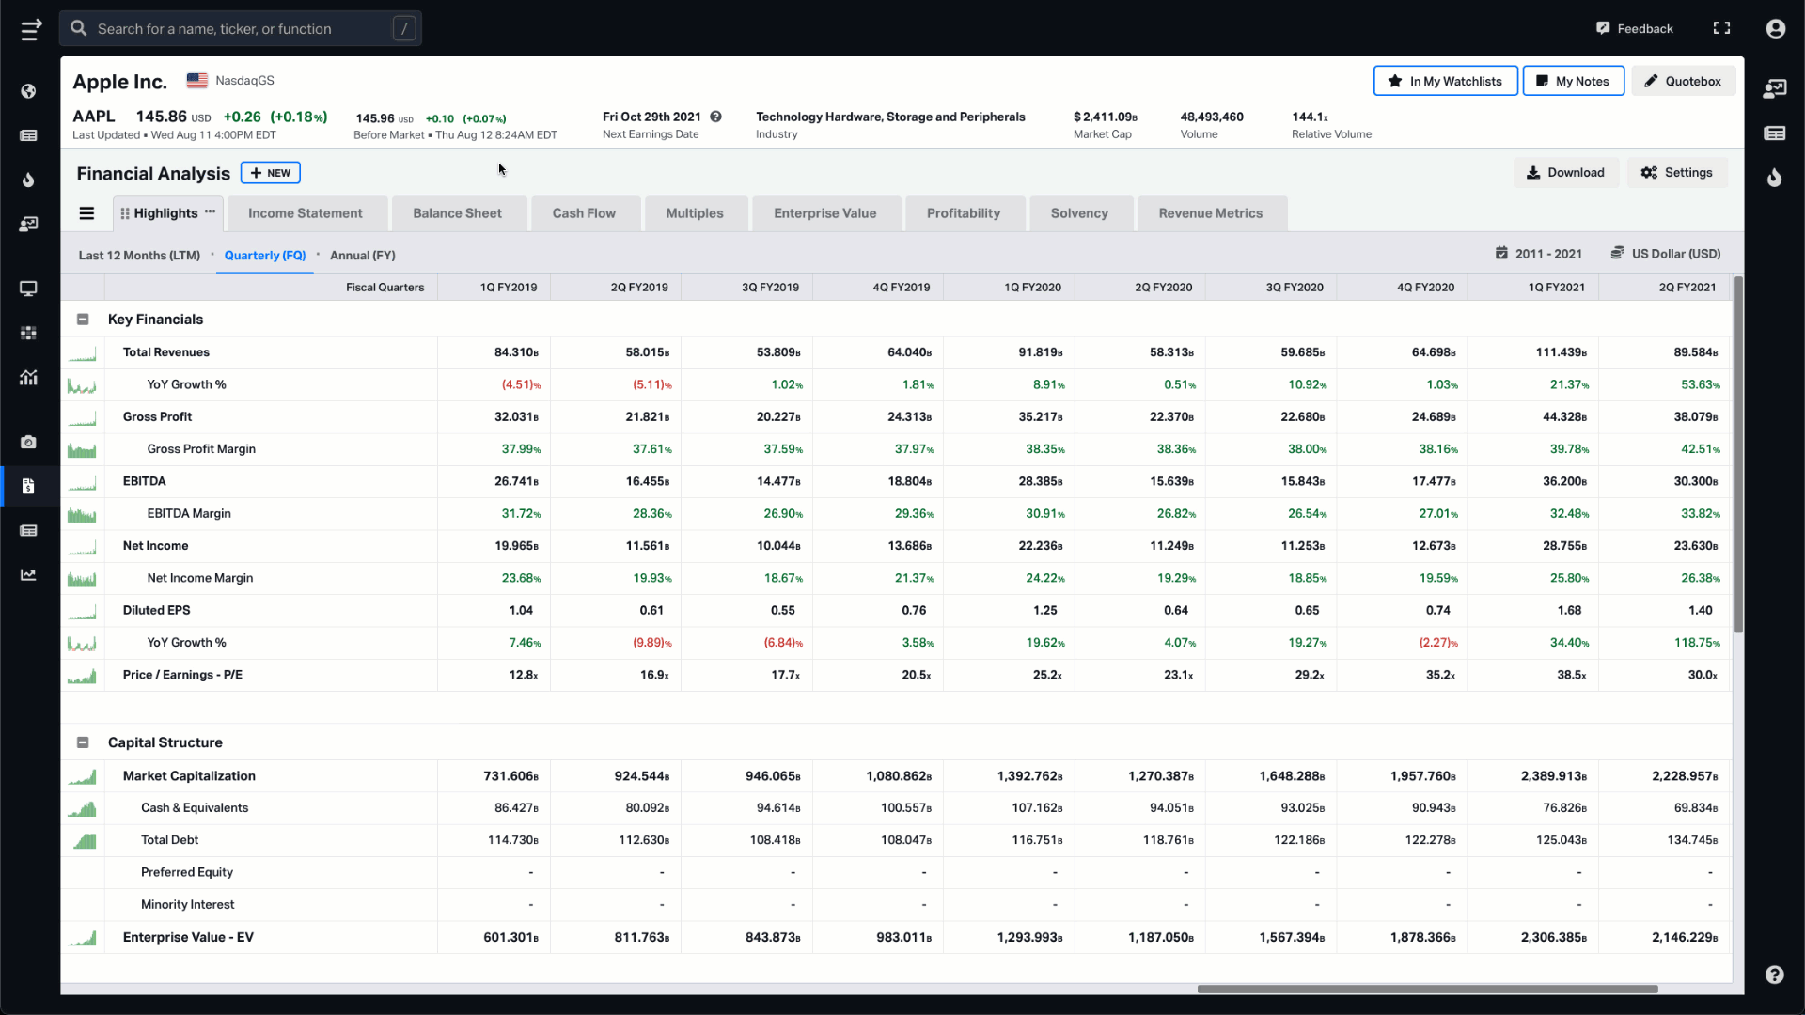
Task: Toggle In My Watchlists star button
Action: [x=1445, y=81]
